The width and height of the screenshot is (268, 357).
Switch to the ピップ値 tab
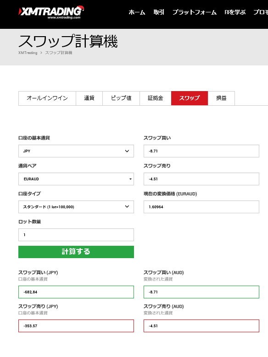pyautogui.click(x=121, y=98)
